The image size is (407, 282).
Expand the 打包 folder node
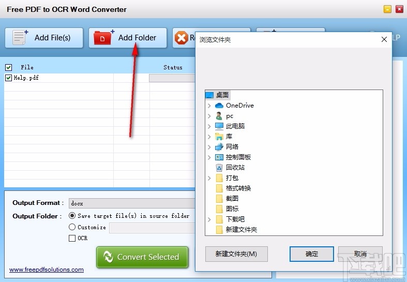tap(209, 178)
